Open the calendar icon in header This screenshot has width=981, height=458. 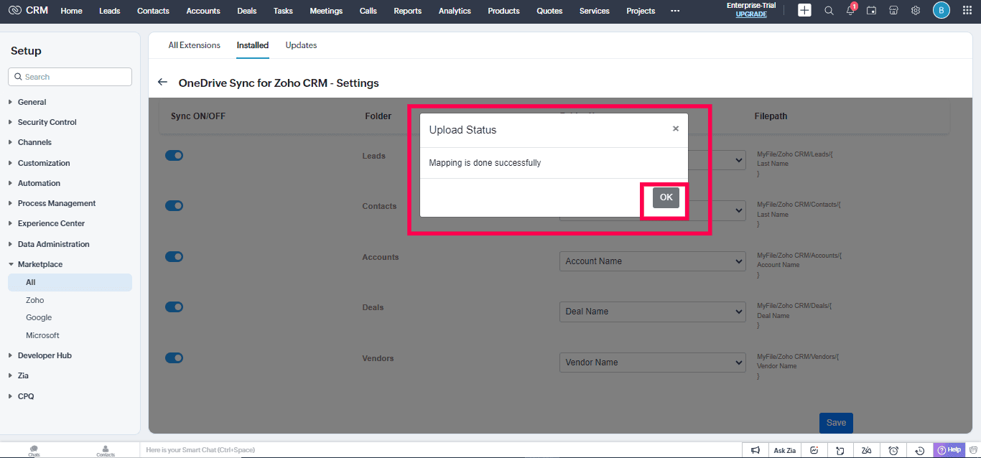871,11
